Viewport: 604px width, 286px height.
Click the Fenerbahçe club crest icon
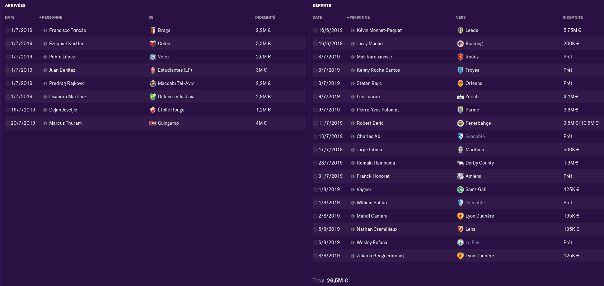click(x=460, y=123)
